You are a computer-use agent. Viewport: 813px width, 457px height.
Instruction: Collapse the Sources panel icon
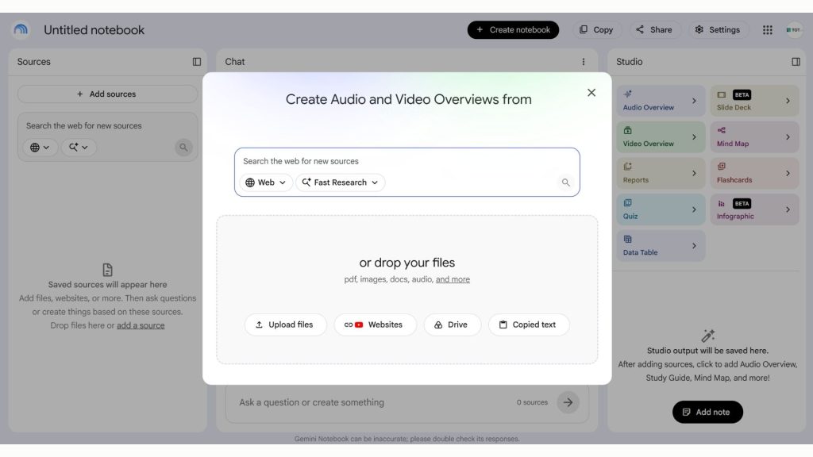click(x=197, y=62)
